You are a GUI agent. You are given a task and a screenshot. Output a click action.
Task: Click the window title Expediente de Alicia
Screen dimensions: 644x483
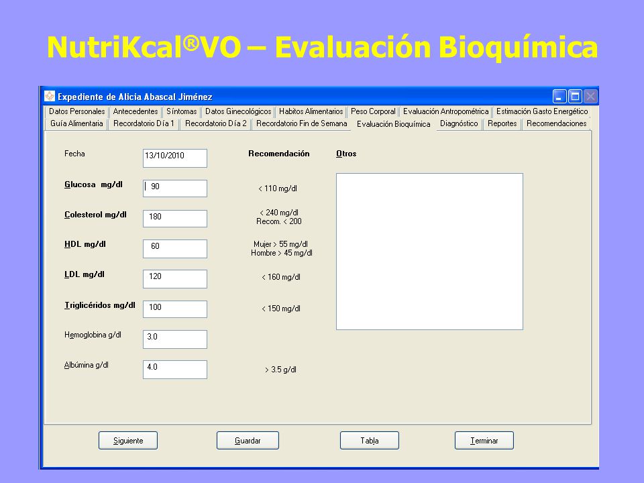pyautogui.click(x=135, y=97)
